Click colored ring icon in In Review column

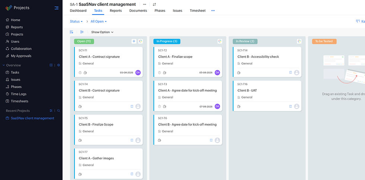pos(299,41)
